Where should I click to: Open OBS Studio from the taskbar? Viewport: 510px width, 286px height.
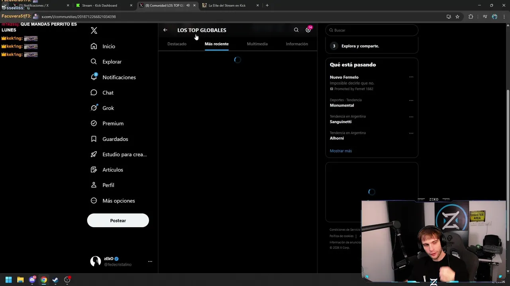(67, 280)
